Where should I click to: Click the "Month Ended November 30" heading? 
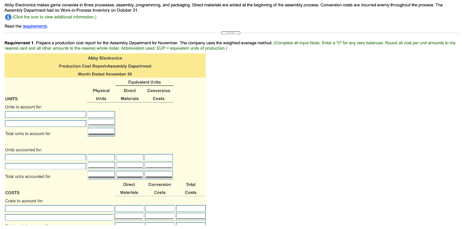(105, 74)
